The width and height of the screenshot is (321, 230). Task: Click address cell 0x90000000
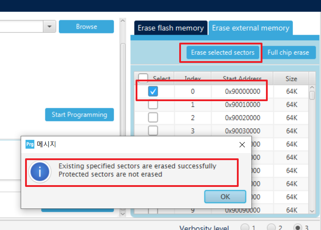point(242,91)
